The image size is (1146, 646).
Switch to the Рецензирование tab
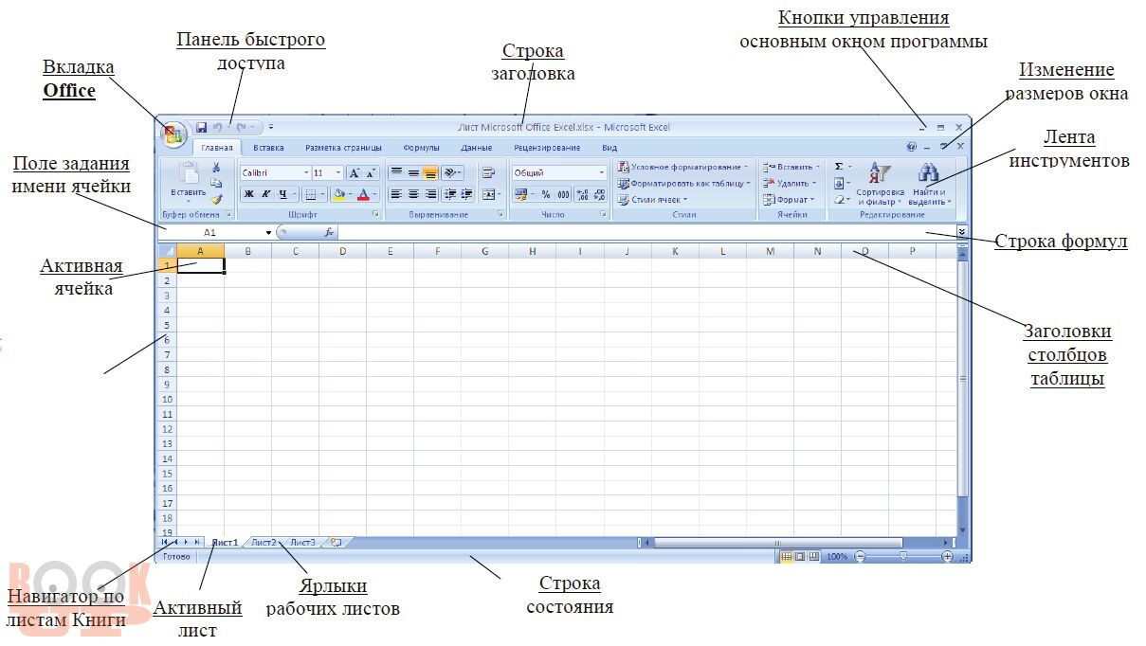[548, 148]
